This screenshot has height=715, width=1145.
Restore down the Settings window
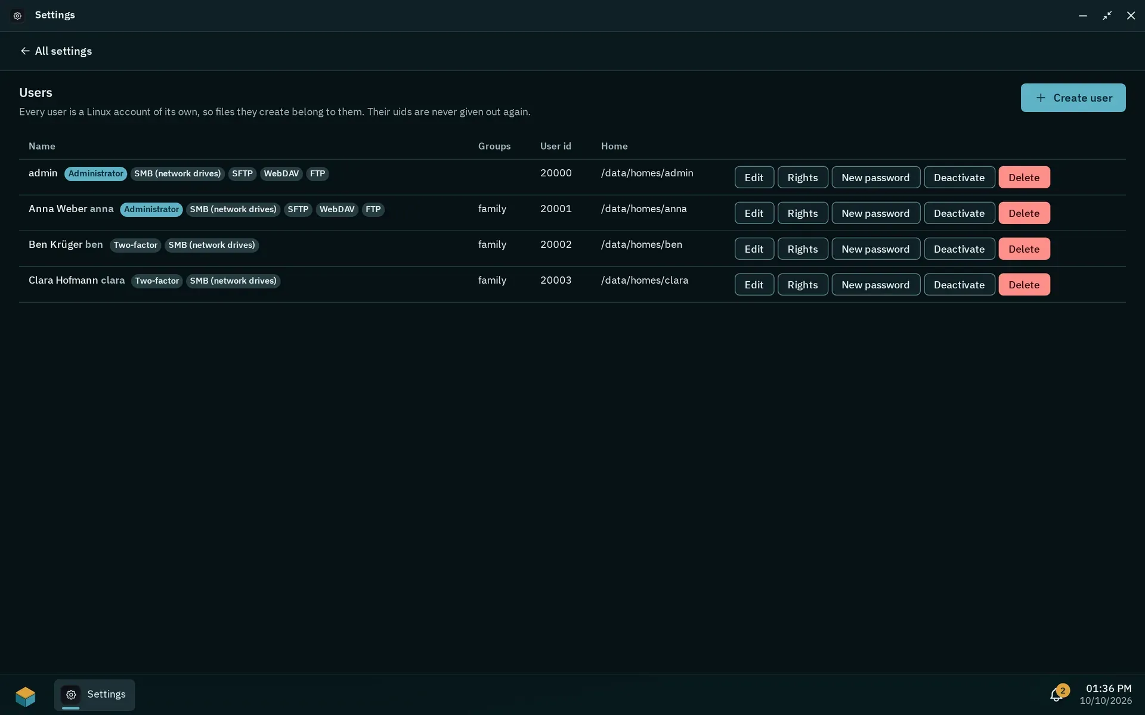click(1107, 15)
